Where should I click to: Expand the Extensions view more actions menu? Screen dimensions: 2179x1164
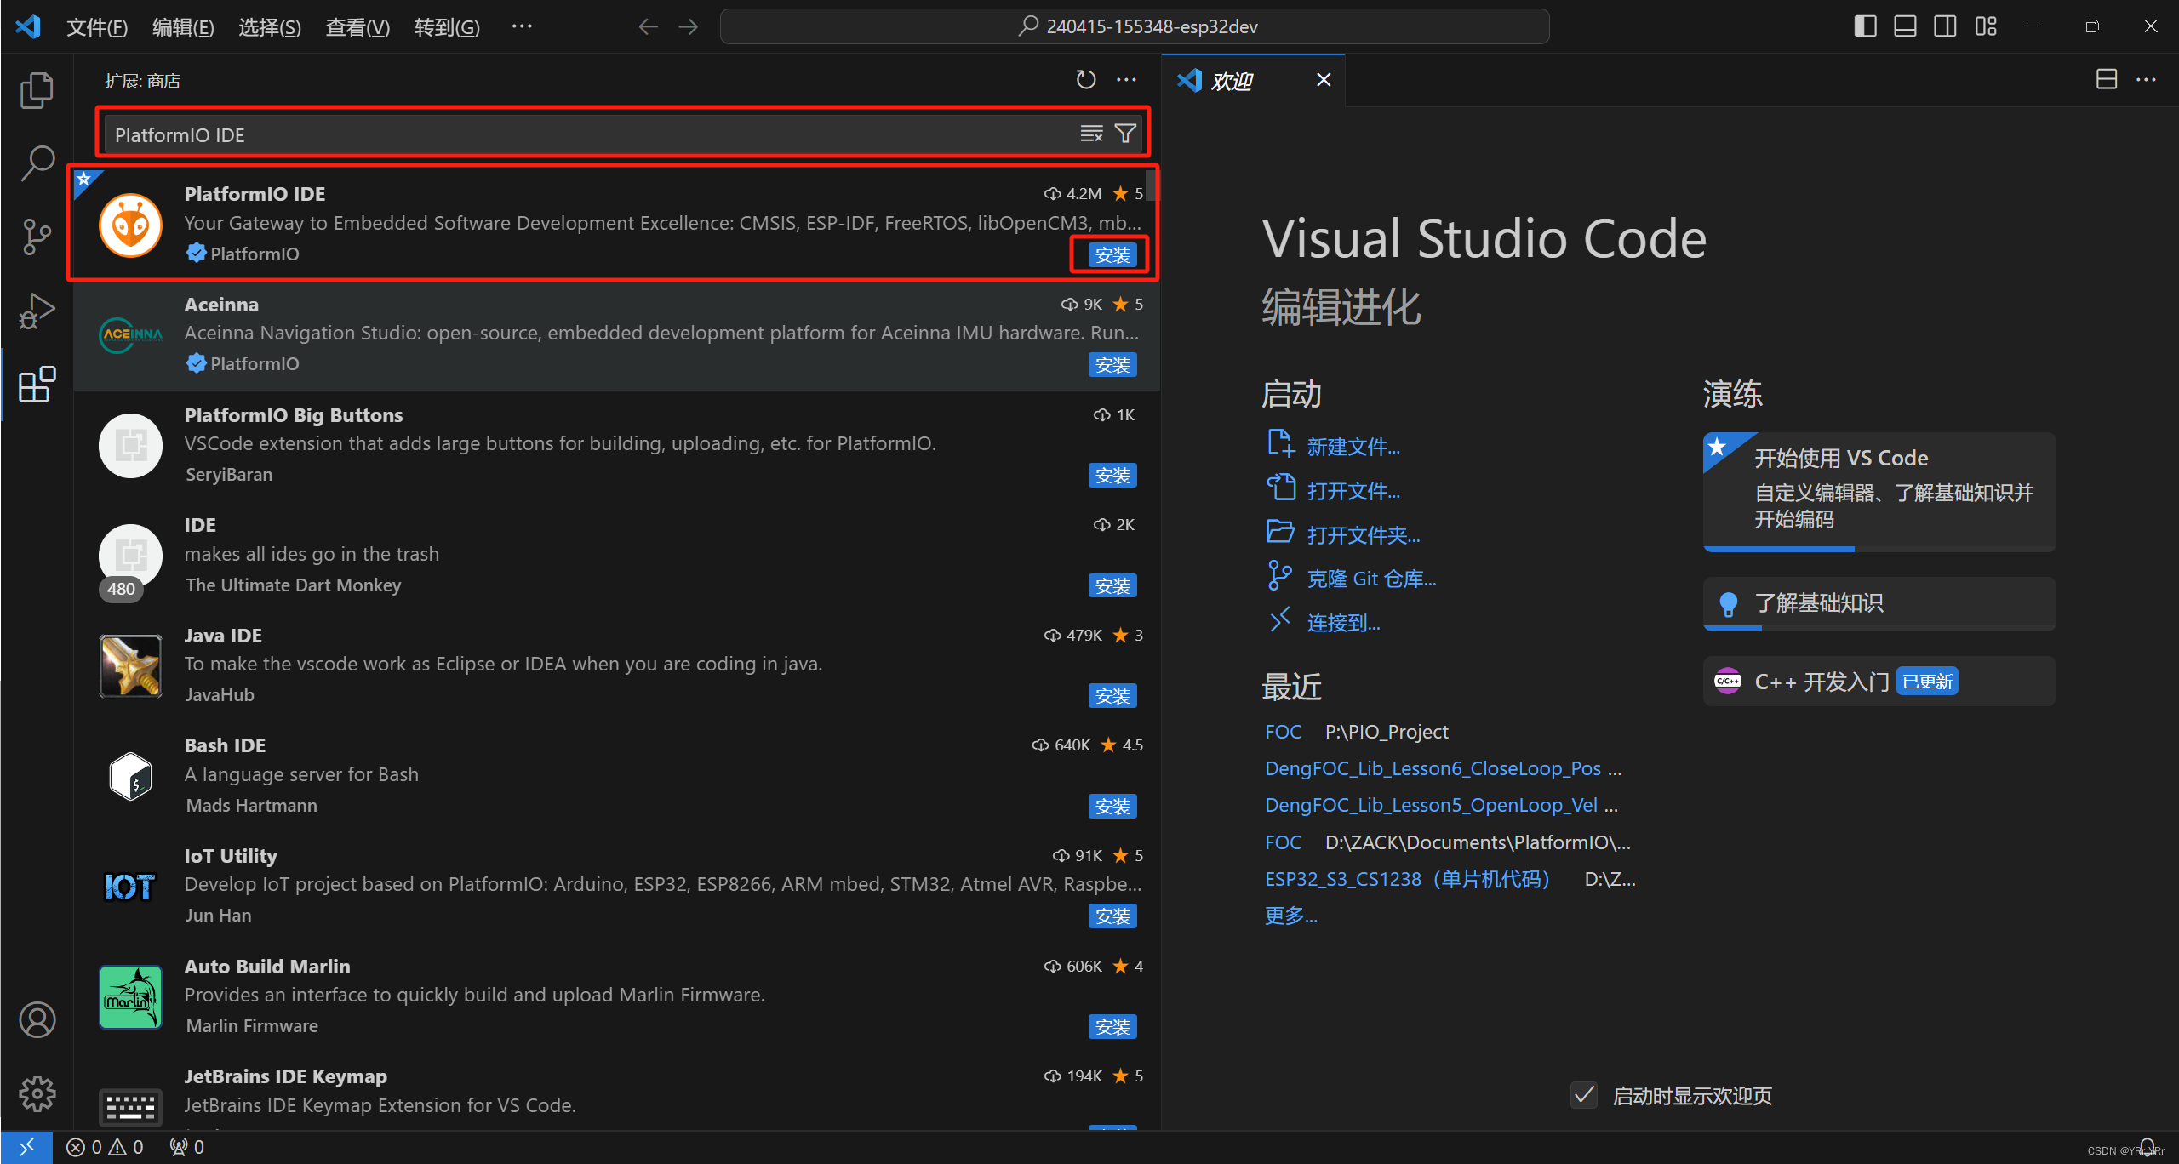pyautogui.click(x=1126, y=80)
